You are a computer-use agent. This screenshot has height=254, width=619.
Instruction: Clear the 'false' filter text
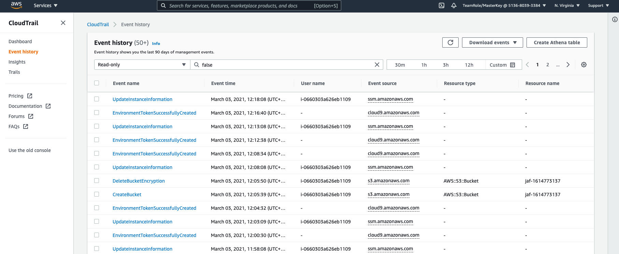(x=377, y=65)
